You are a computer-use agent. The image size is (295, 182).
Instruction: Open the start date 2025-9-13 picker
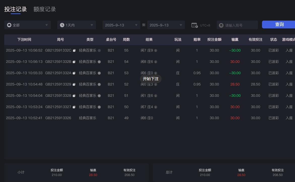pos(121,25)
